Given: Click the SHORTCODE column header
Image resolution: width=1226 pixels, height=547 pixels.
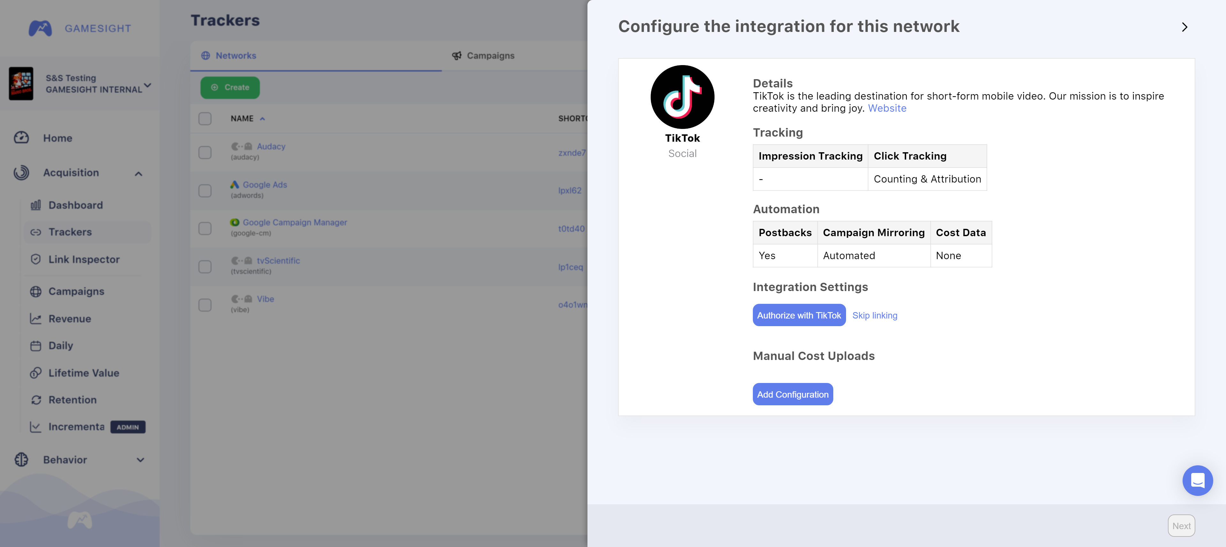Looking at the screenshot, I should point(572,118).
